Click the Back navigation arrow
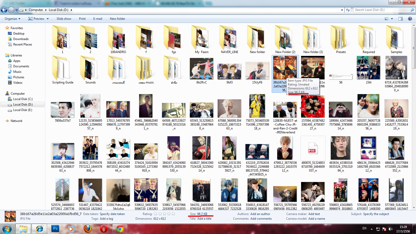The width and height of the screenshot is (416, 234). [x=4, y=10]
